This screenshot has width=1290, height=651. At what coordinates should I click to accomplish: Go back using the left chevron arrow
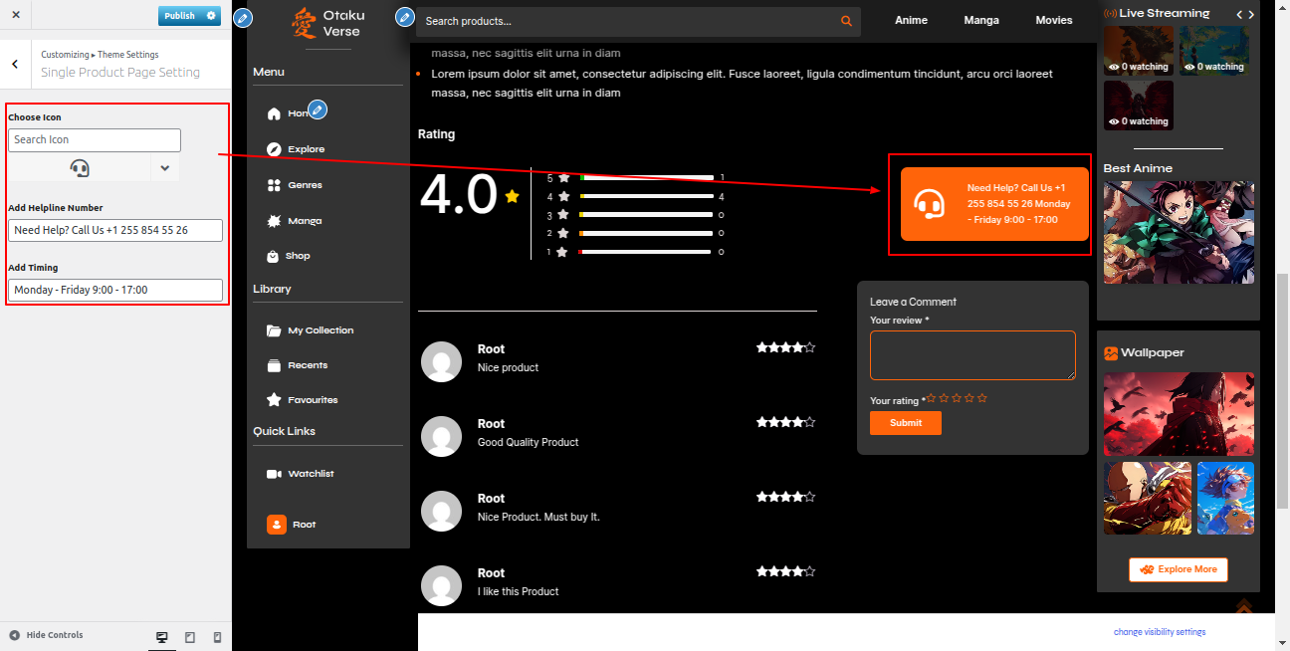[15, 65]
